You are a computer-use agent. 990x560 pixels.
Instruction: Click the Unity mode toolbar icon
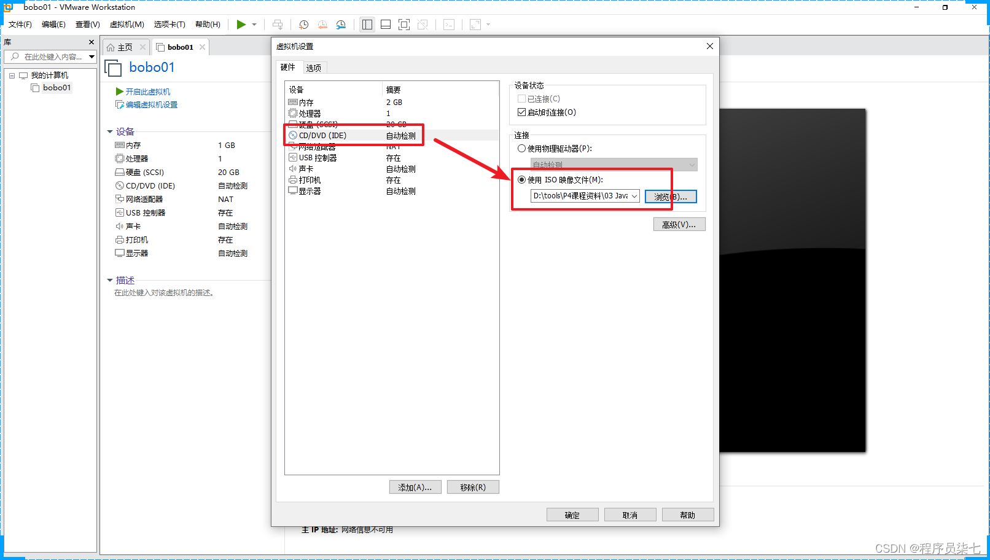click(423, 25)
